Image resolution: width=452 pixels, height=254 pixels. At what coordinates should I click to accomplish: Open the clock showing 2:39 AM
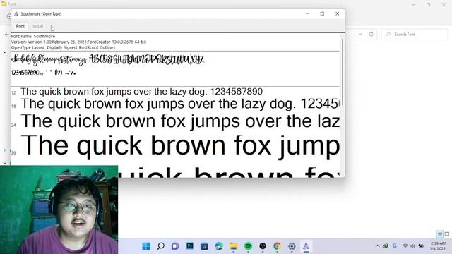438,246
